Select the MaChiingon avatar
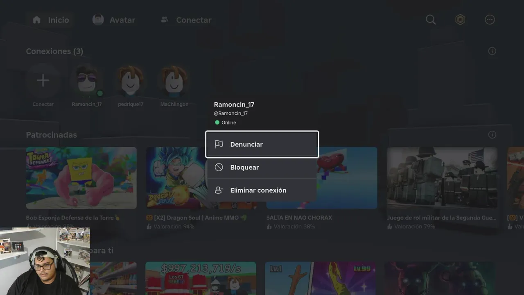 pyautogui.click(x=174, y=80)
